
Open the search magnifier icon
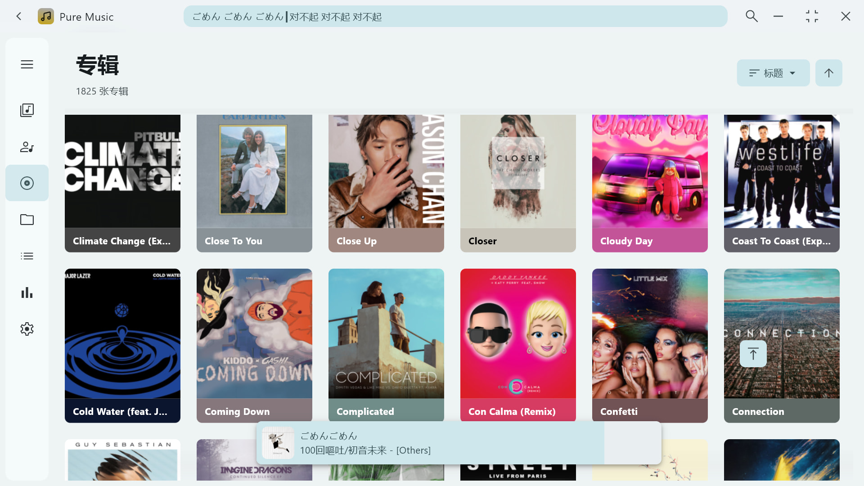coord(751,16)
